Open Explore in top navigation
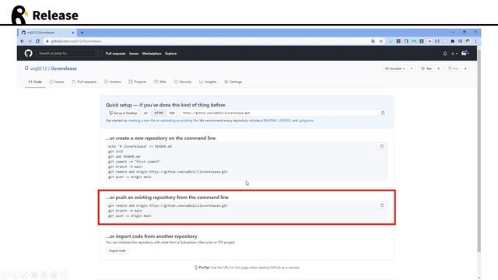498x280 pixels. click(x=171, y=54)
